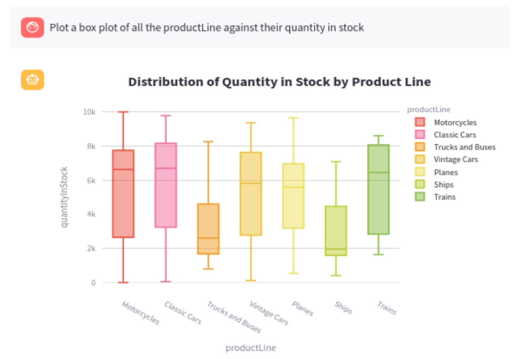Toggle the Motorcycles legend swatch
This screenshot has width=524, height=359.
420,122
